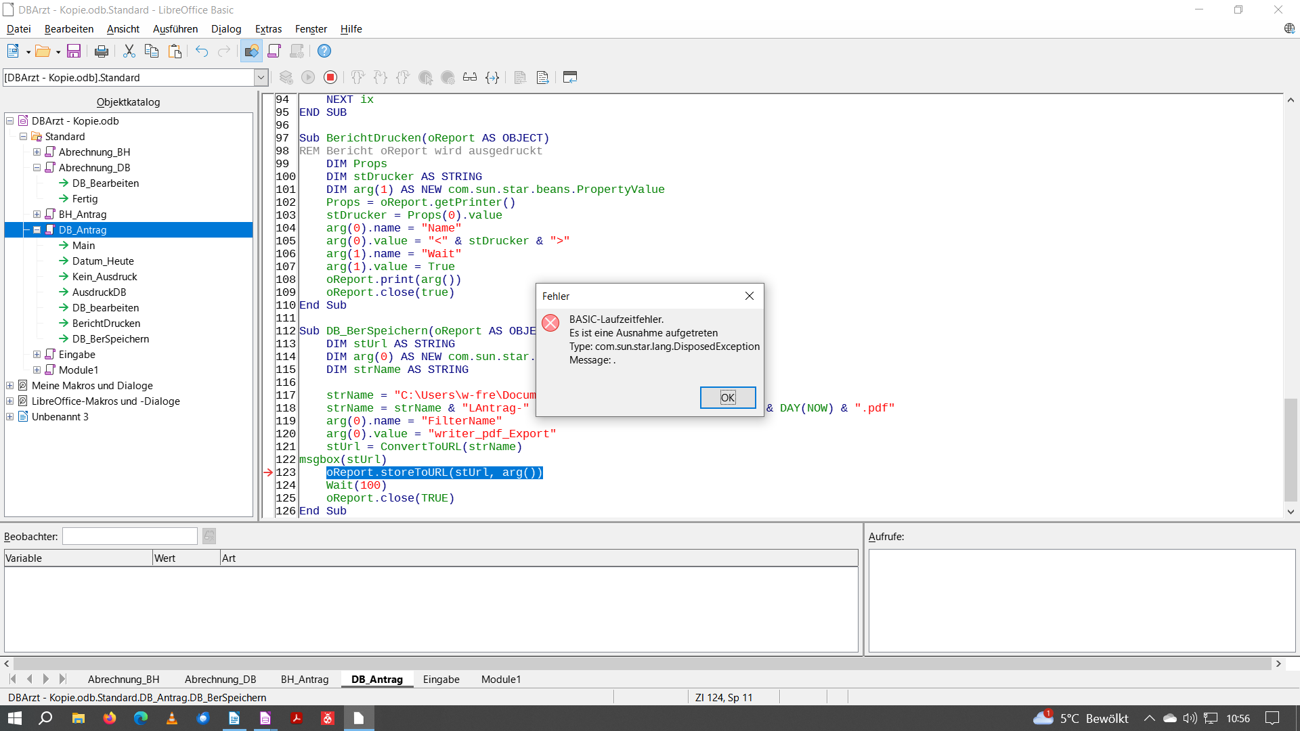Select the Kein_Ausdruck procedure in the tree

pos(104,276)
